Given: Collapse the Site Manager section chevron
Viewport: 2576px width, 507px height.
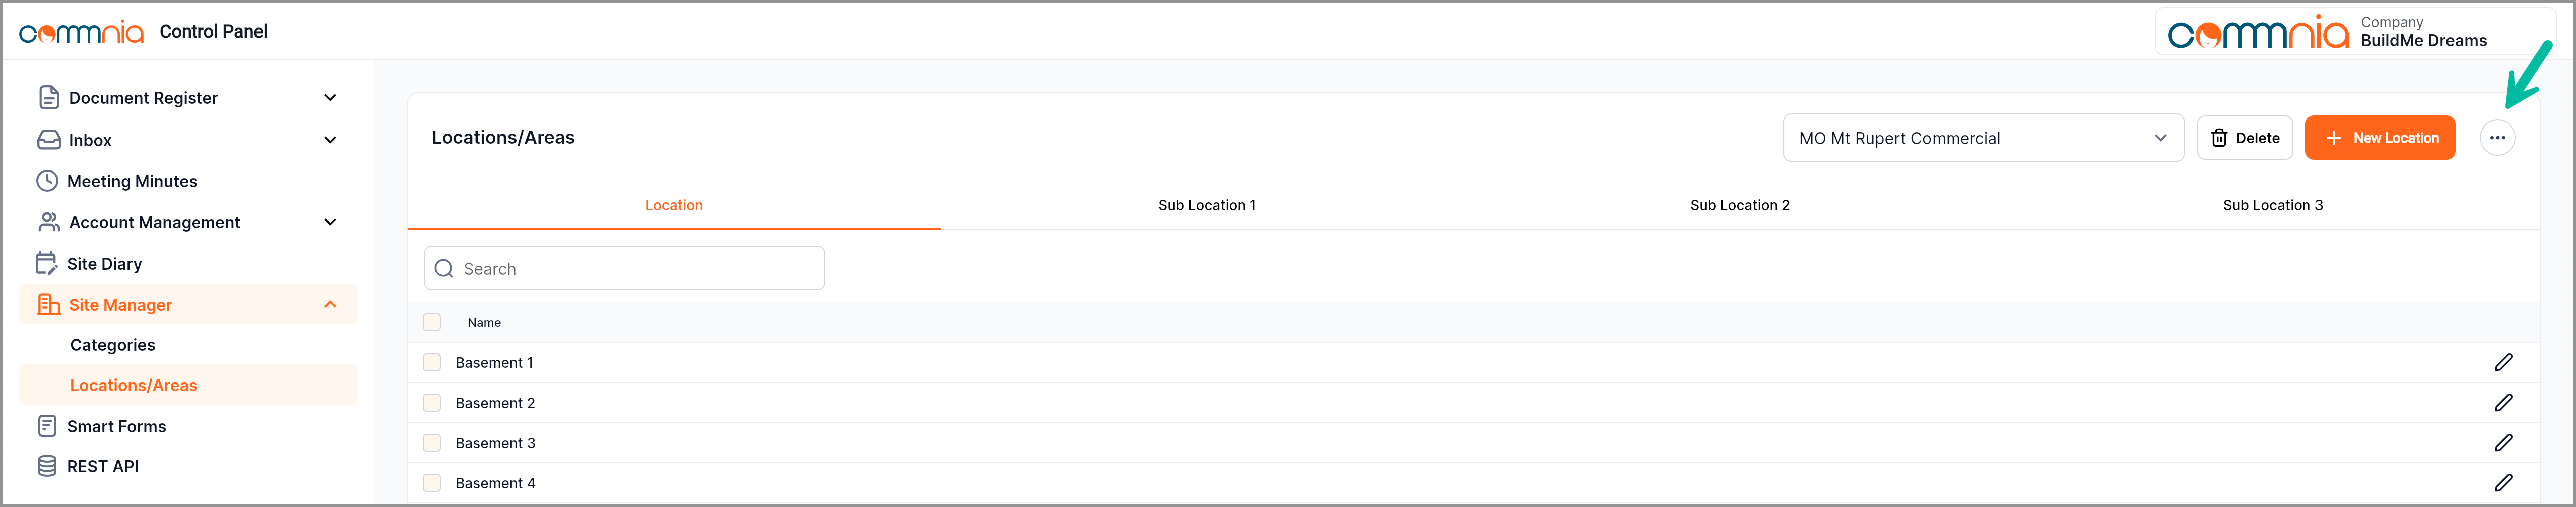Looking at the screenshot, I should (x=330, y=305).
